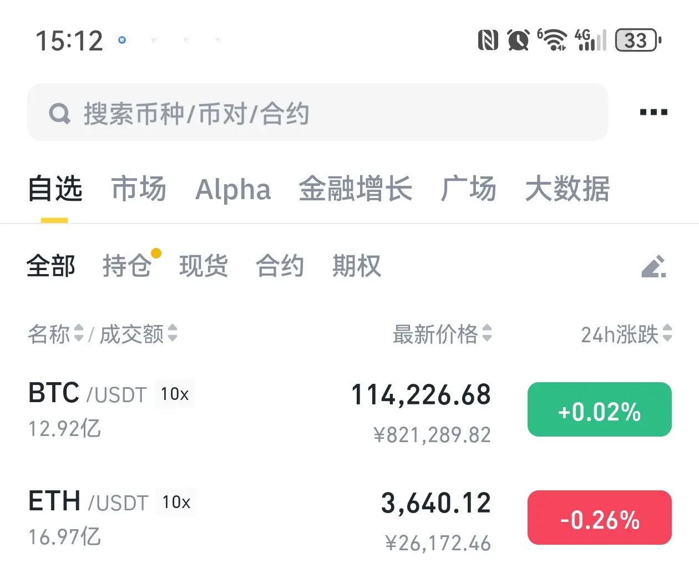Viewport: 699px width, 573px height.
Task: Sort the list by 24h涨跌 change
Action: (x=626, y=334)
